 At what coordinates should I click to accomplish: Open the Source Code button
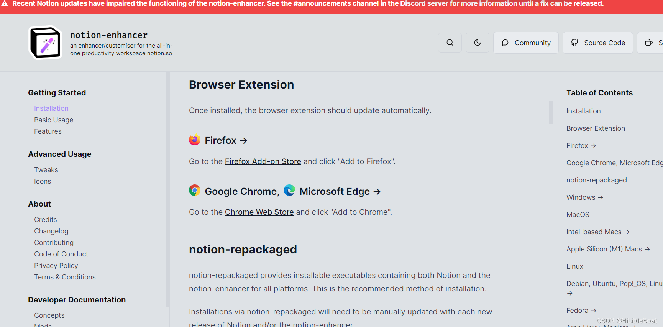click(598, 43)
